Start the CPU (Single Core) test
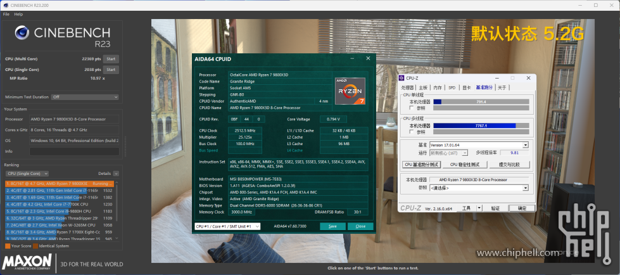 click(111, 70)
